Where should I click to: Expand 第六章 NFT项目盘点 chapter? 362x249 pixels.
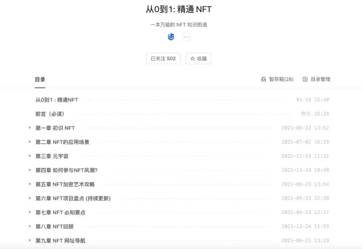(x=30, y=198)
